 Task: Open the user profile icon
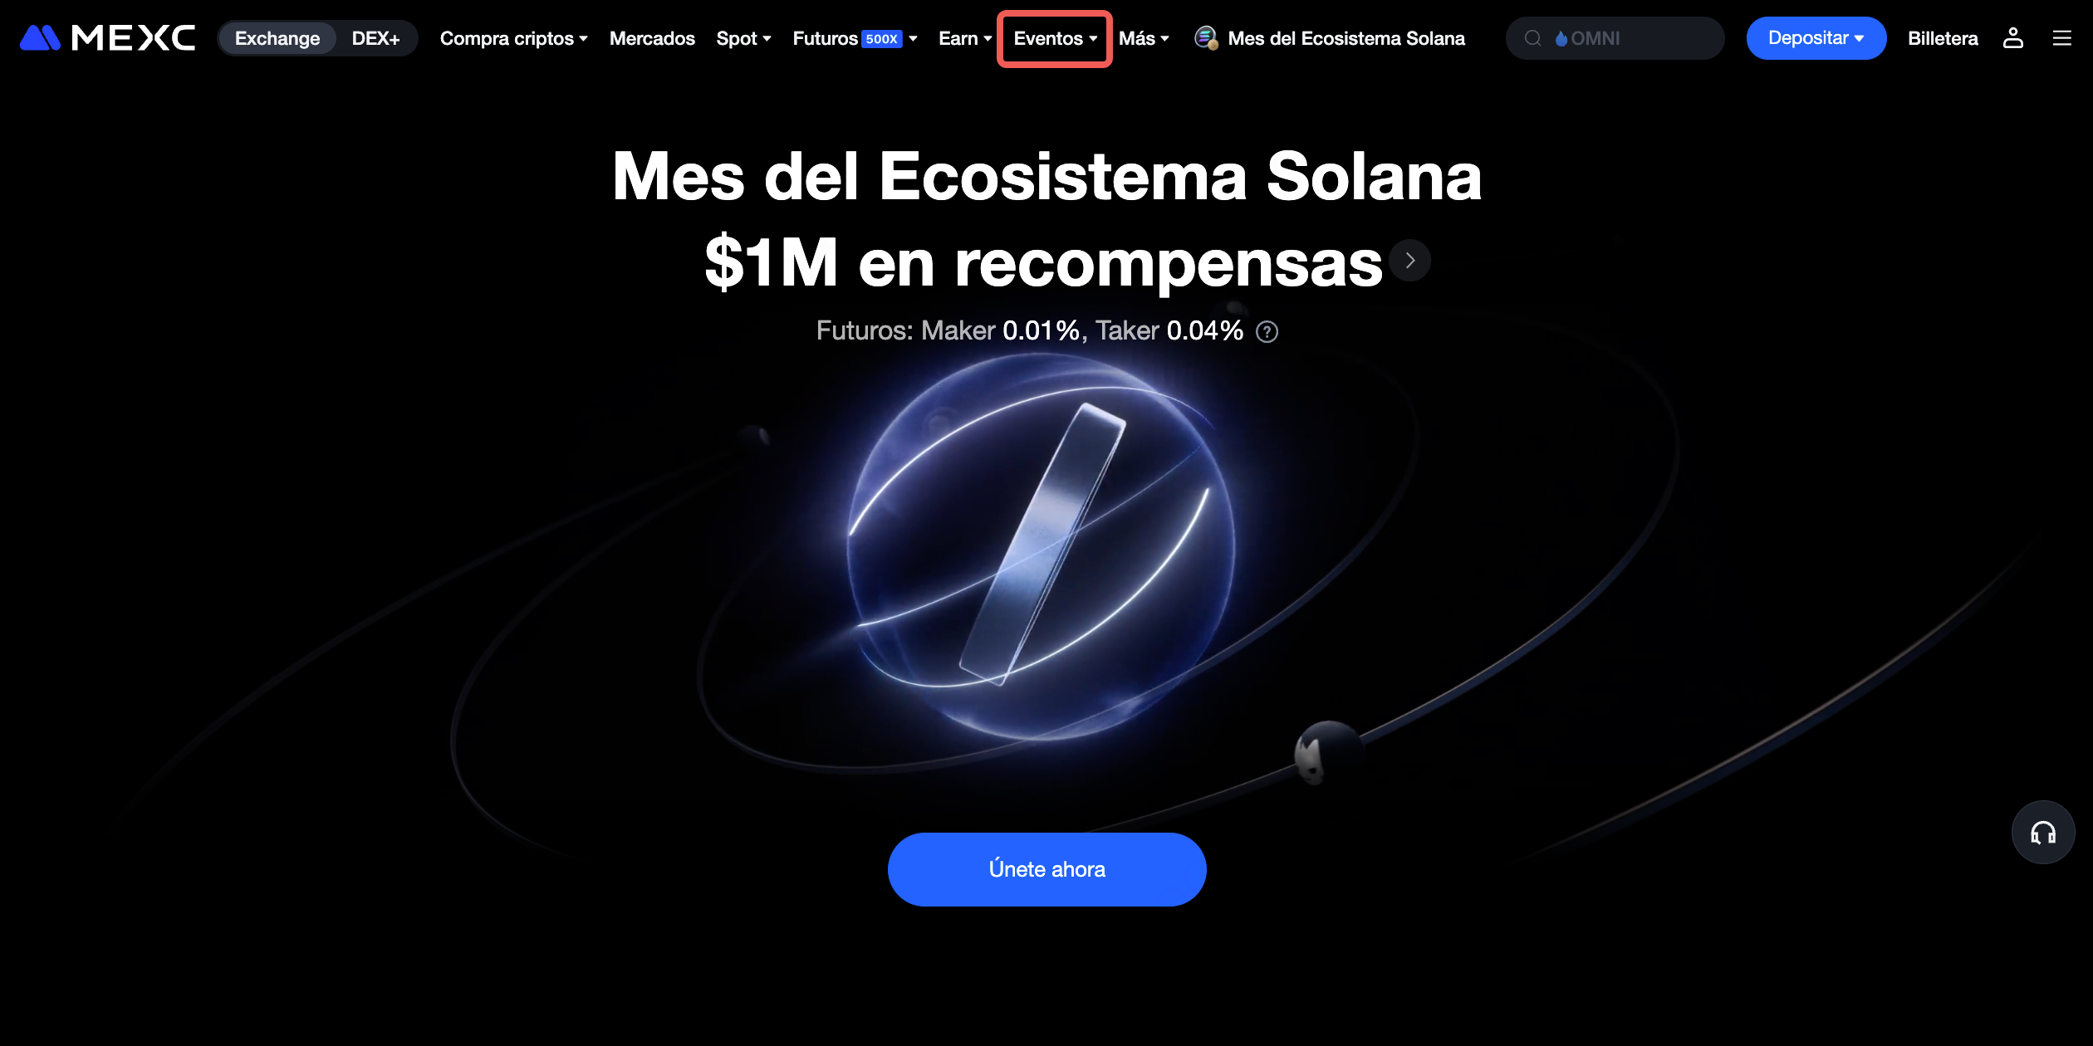tap(2013, 38)
